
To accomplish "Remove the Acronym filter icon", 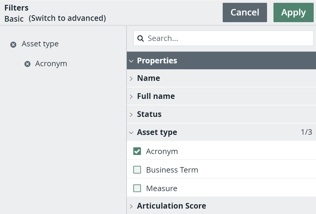I will click(27, 64).
